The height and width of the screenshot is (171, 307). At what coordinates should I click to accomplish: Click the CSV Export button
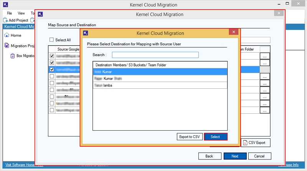coord(256,143)
